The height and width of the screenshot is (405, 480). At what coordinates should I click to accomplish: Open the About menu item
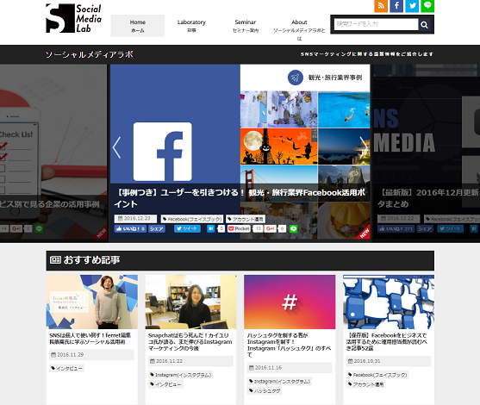pos(299,29)
